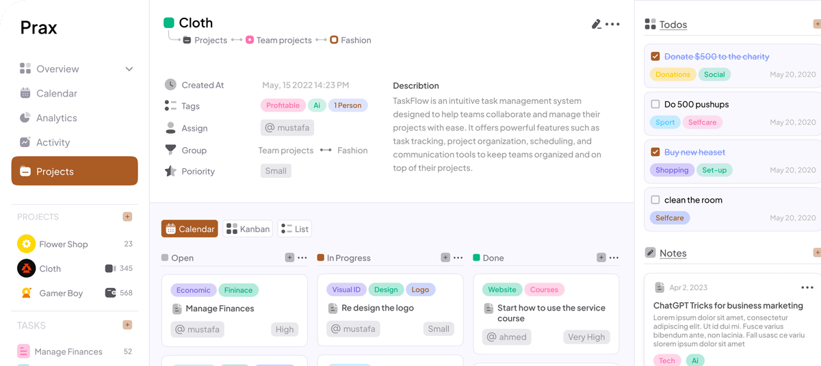This screenshot has height=366, width=821.
Task: Expand the Overview chevron in the sidebar
Action: (129, 69)
